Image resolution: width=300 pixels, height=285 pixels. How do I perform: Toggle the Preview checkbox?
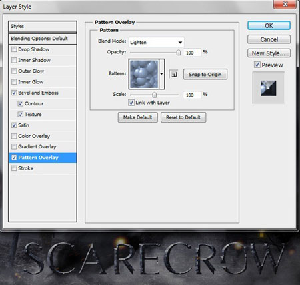pyautogui.click(x=257, y=65)
